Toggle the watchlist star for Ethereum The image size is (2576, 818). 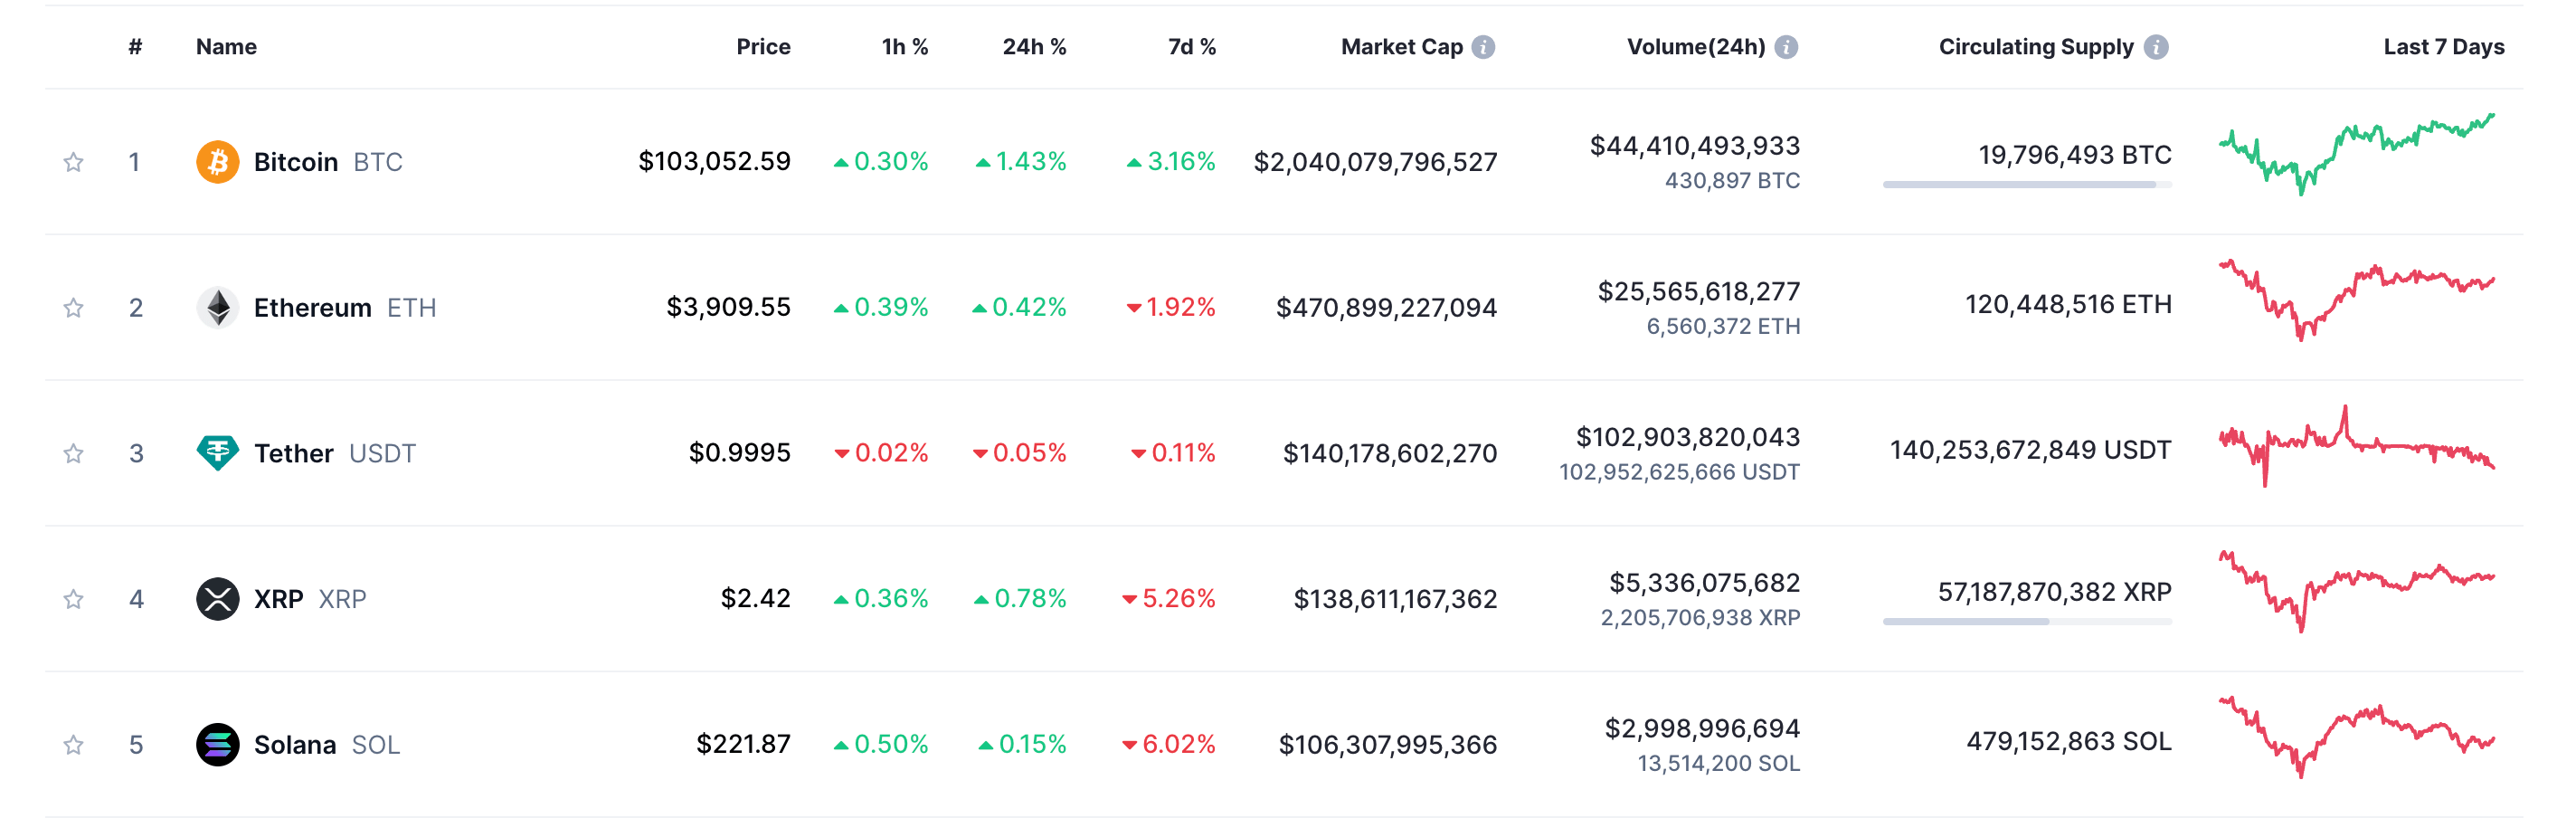pyautogui.click(x=73, y=308)
